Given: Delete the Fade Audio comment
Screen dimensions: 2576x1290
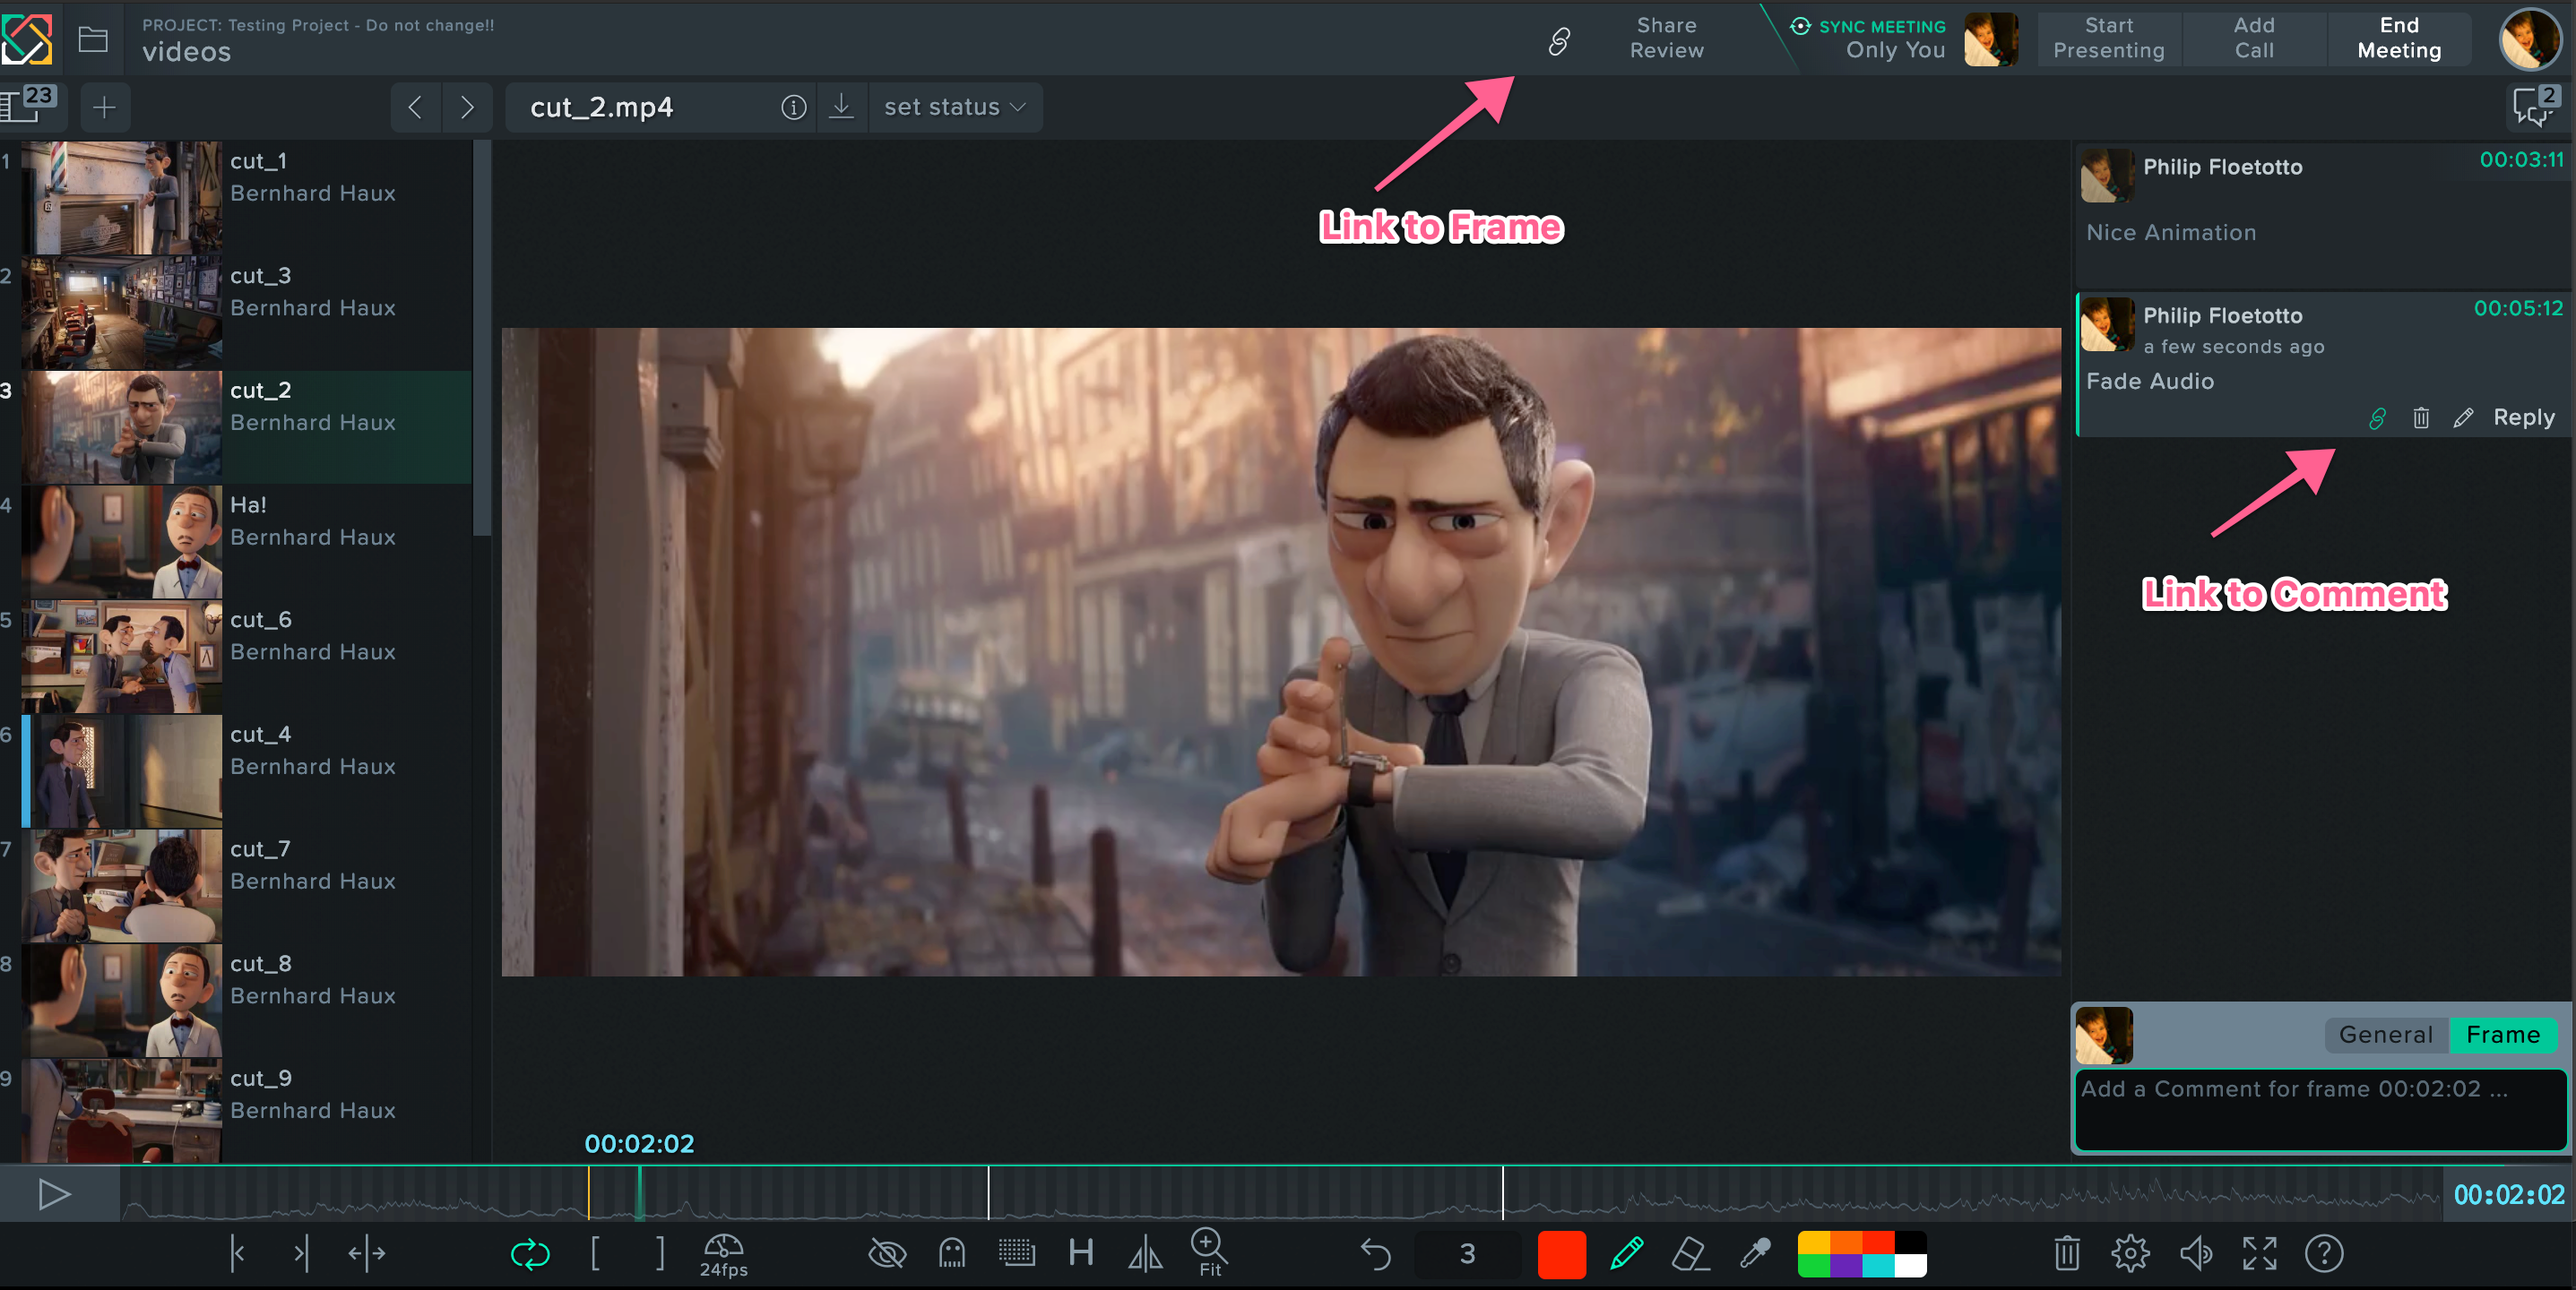Looking at the screenshot, I should point(2420,417).
